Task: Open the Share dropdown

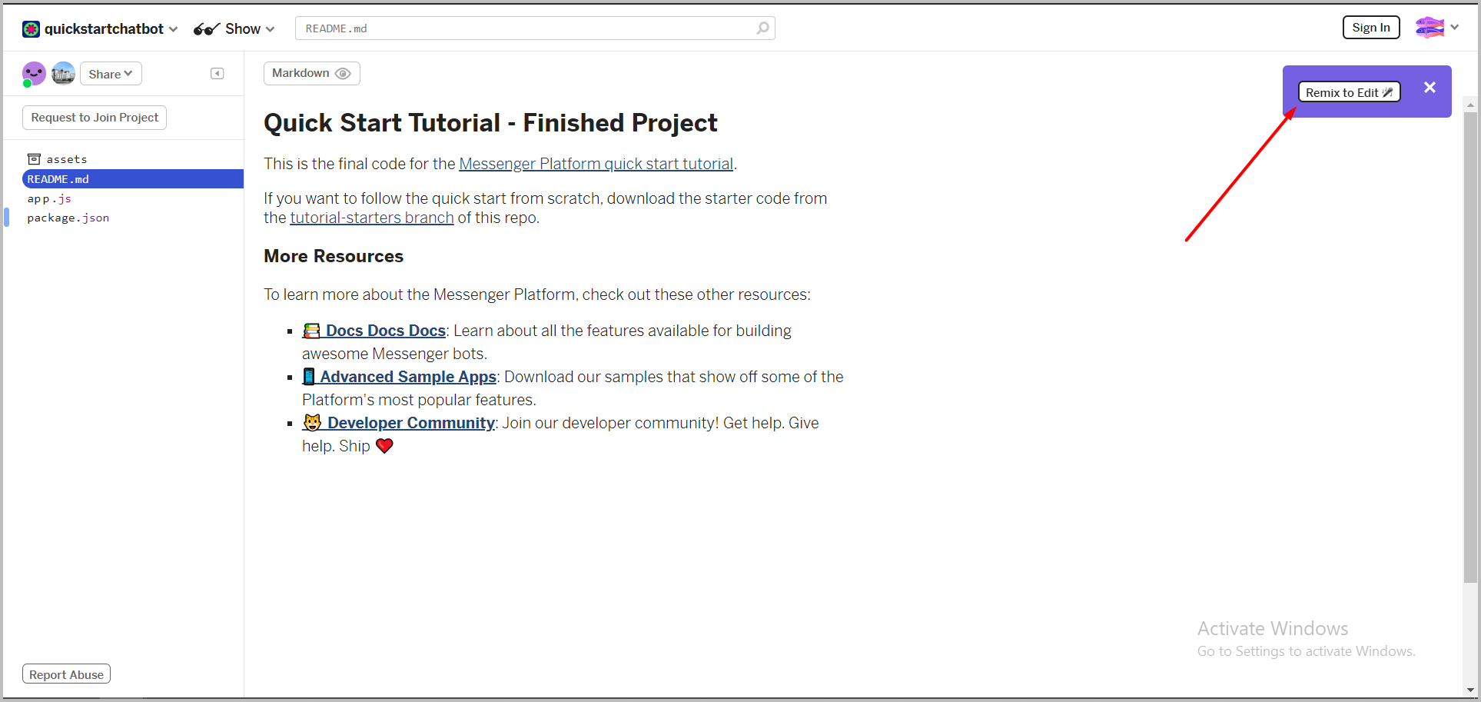Action: click(111, 74)
